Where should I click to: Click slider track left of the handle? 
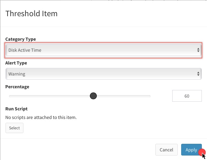[x=50, y=96]
